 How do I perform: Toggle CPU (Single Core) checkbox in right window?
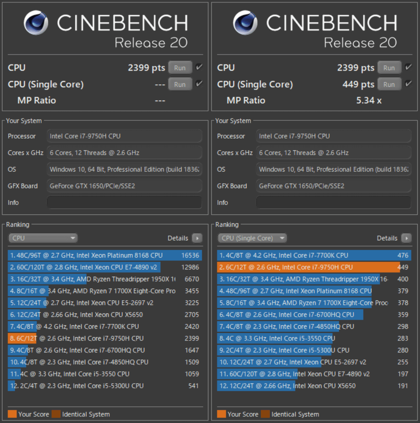(409, 83)
